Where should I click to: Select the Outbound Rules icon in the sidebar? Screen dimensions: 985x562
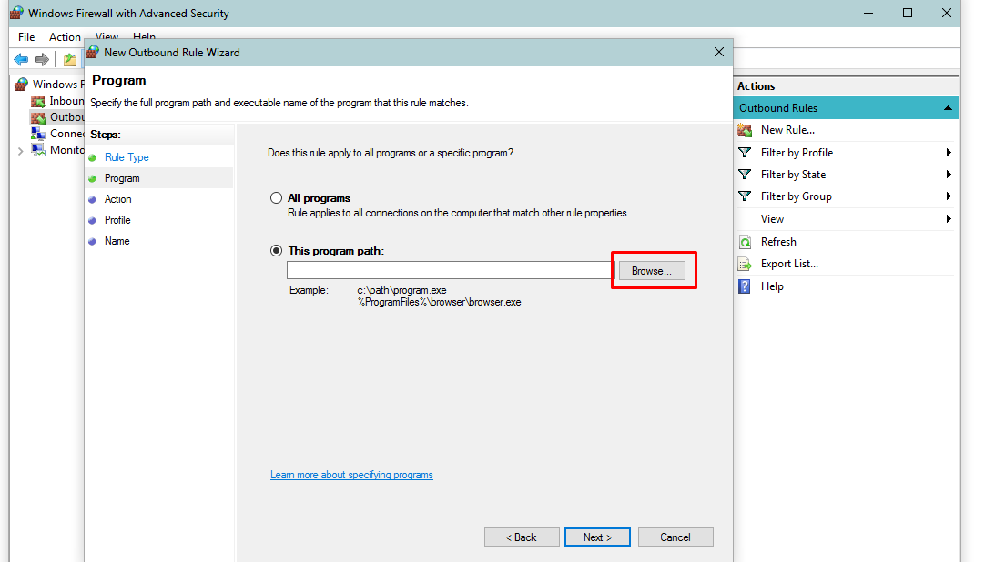pos(36,117)
